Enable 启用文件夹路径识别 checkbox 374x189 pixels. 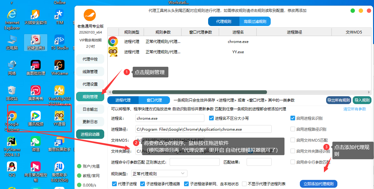[293, 151]
